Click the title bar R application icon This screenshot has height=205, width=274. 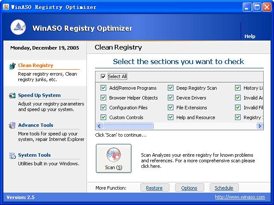(6, 7)
